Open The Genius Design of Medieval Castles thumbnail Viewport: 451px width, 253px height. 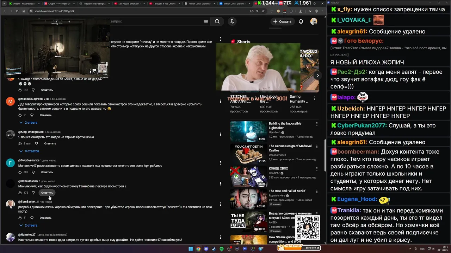pos(249,154)
